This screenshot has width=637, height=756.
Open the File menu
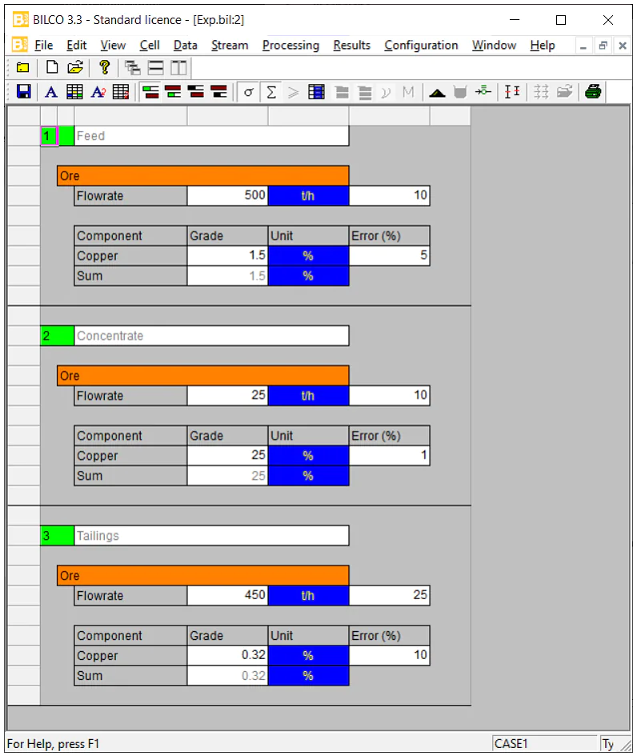point(43,46)
